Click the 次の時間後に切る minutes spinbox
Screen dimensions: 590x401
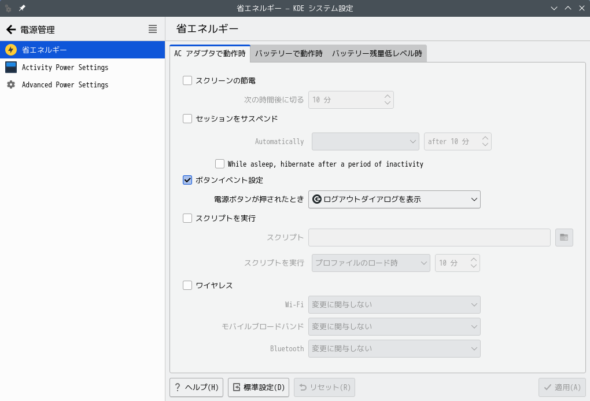point(345,100)
